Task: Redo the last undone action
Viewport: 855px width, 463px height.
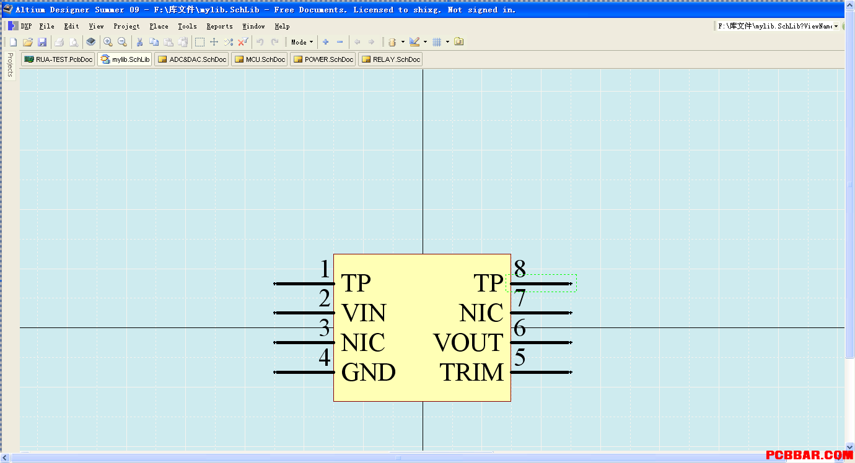Action: click(x=274, y=42)
